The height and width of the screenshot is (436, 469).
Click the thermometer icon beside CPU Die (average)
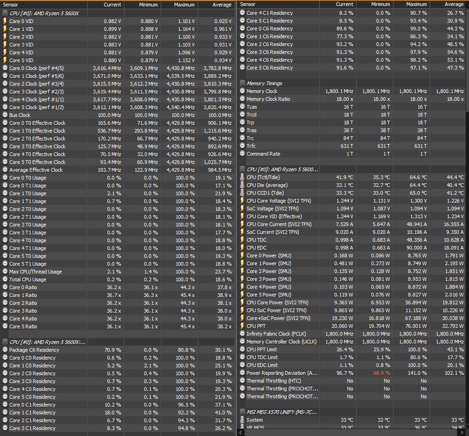[x=242, y=185]
